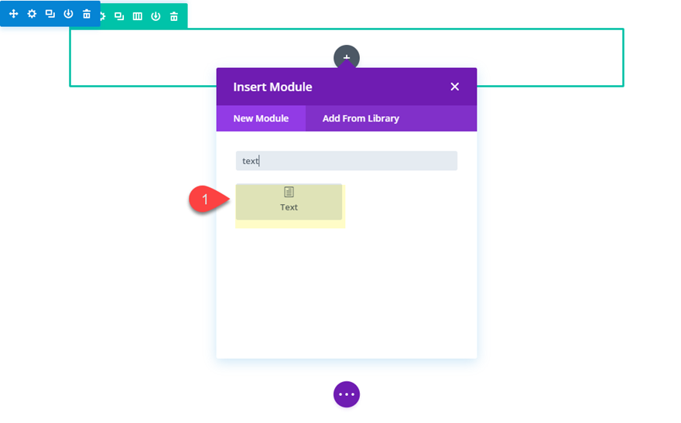
Task: Change row column structure in green toolbar
Action: [x=137, y=16]
